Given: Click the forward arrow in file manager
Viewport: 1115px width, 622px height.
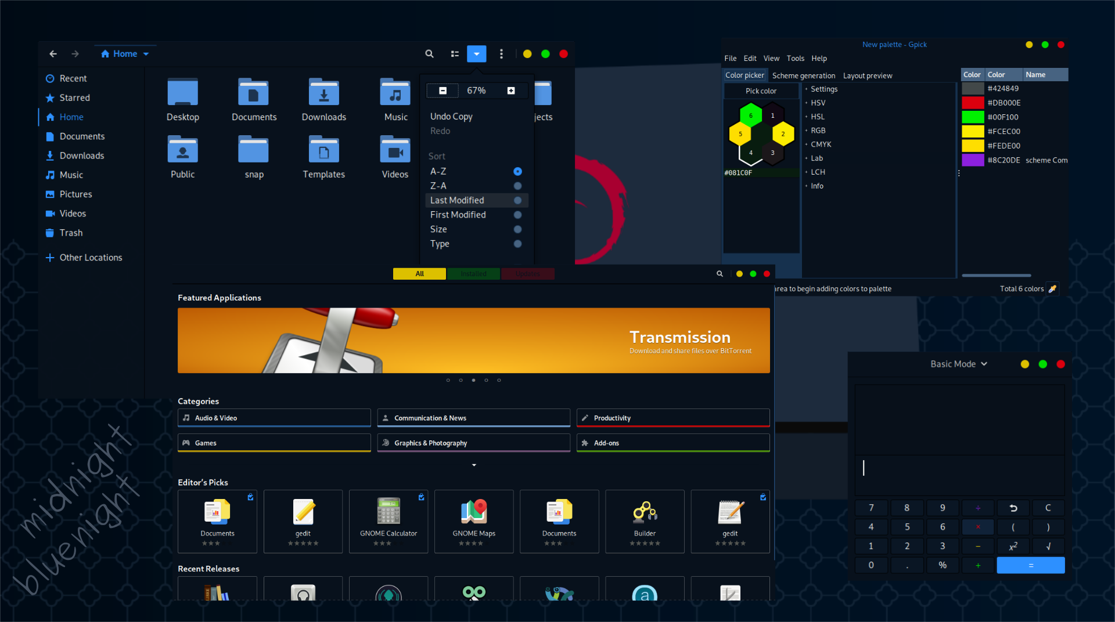Looking at the screenshot, I should pos(75,54).
